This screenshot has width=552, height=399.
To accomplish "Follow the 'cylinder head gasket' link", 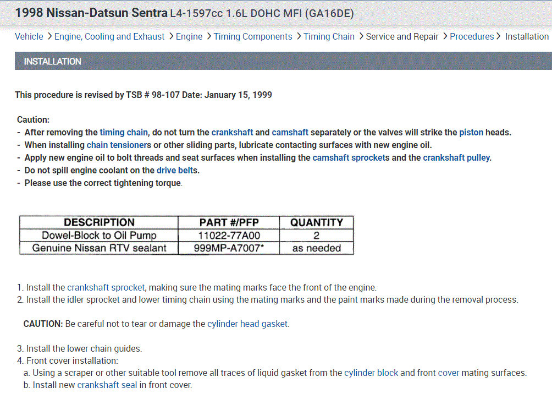I will pos(247,324).
